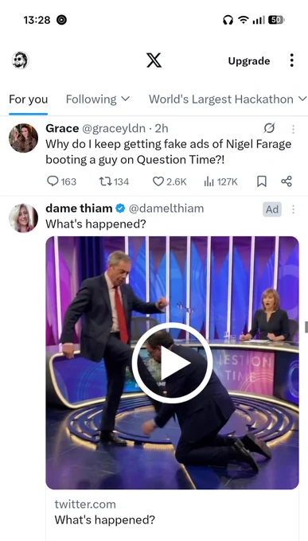Repost Grace's post
The image size is (308, 541).
coord(114,181)
